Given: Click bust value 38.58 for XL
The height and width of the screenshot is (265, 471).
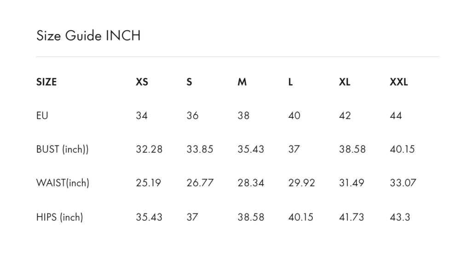Looking at the screenshot, I should tap(352, 150).
